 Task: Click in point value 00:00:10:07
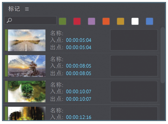[79, 92]
